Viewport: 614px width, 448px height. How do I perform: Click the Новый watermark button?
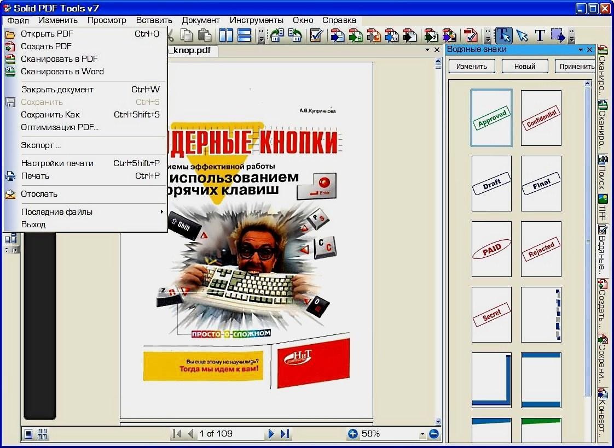[x=525, y=66]
